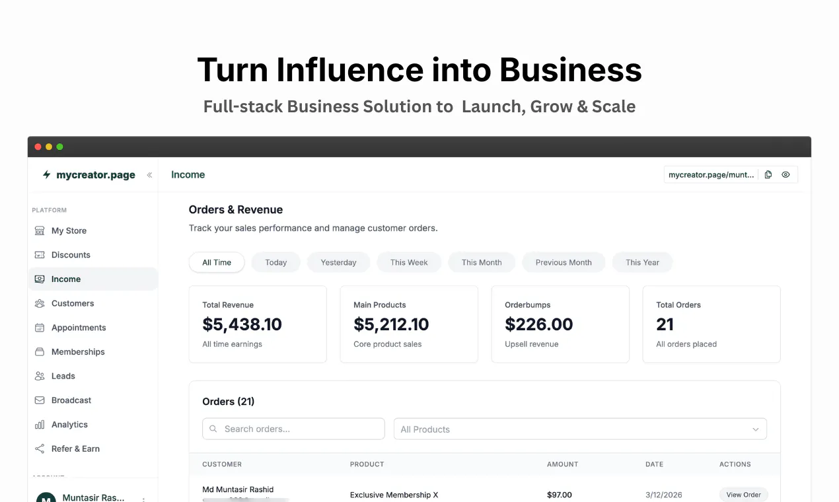Screen dimensions: 839x502
Task: Open the Discounts menu item
Action: tap(93, 255)
